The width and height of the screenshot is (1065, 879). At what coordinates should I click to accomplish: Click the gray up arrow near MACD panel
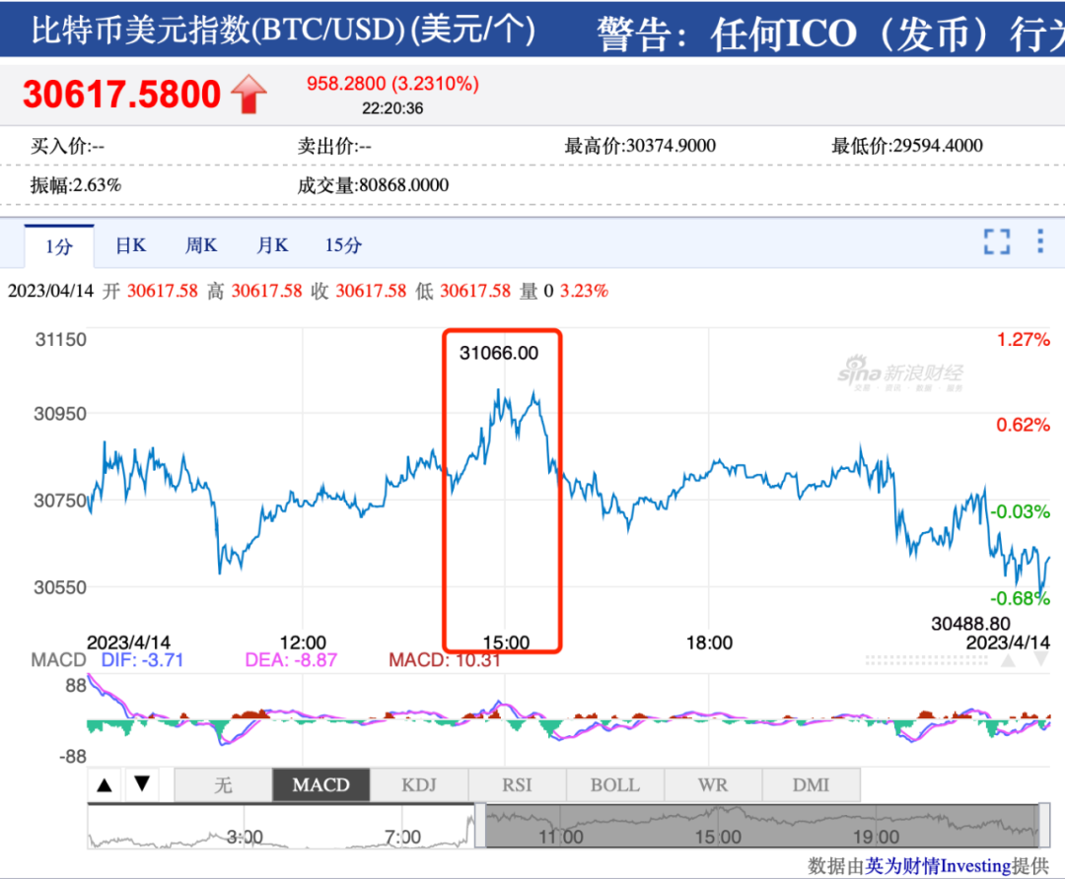[x=1008, y=660]
